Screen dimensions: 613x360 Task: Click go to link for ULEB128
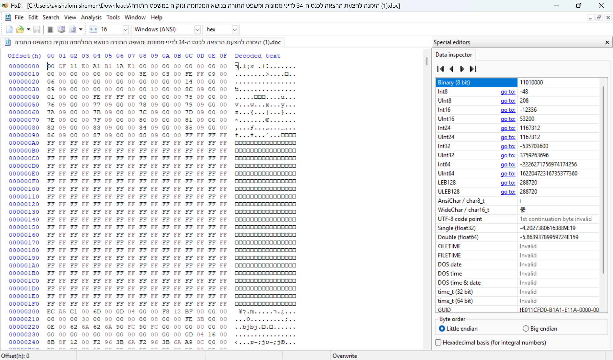[x=508, y=192]
